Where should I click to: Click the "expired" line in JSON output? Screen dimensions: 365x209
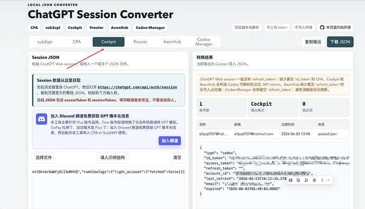point(242,189)
